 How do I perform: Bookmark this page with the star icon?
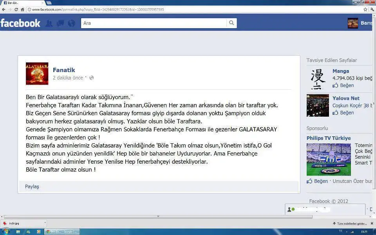point(365,9)
